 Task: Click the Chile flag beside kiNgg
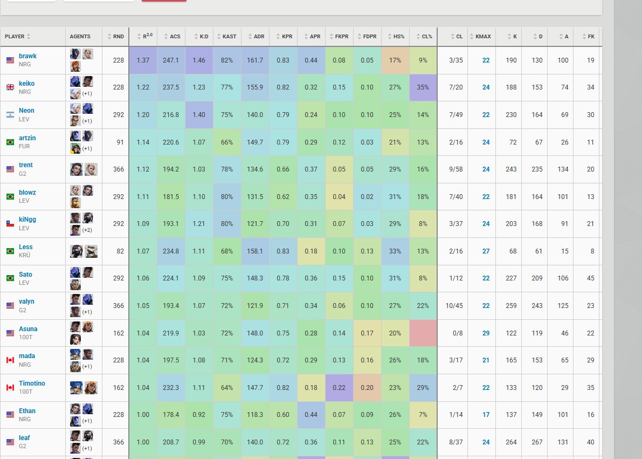pyautogui.click(x=10, y=224)
